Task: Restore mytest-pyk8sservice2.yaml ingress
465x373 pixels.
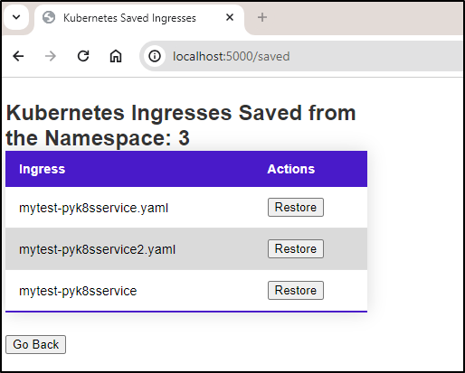Action: pos(296,248)
